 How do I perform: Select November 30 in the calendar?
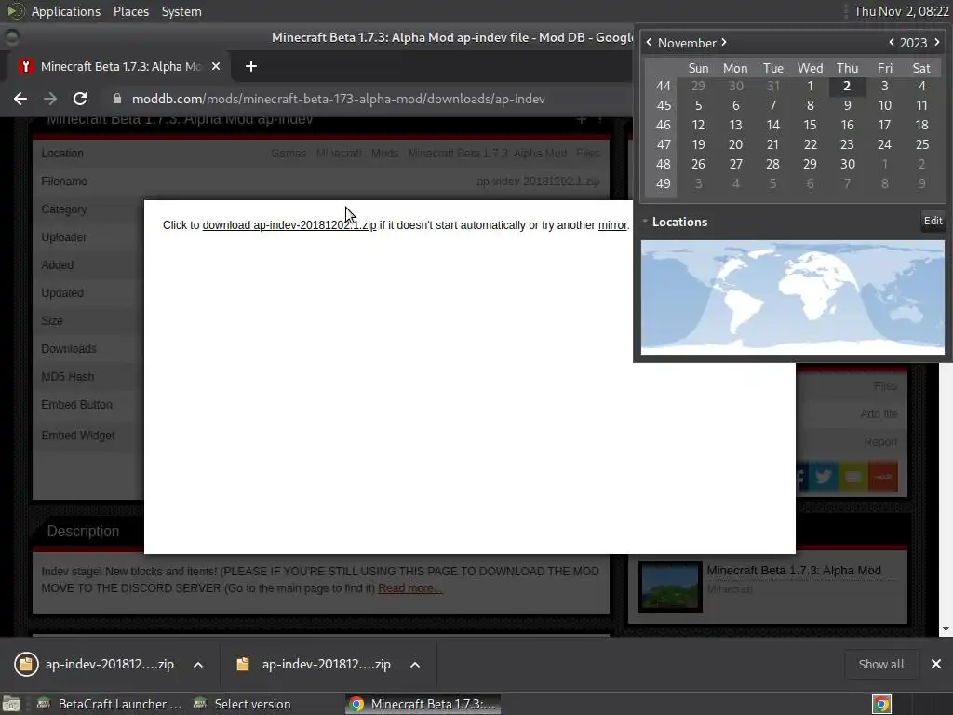(x=847, y=164)
